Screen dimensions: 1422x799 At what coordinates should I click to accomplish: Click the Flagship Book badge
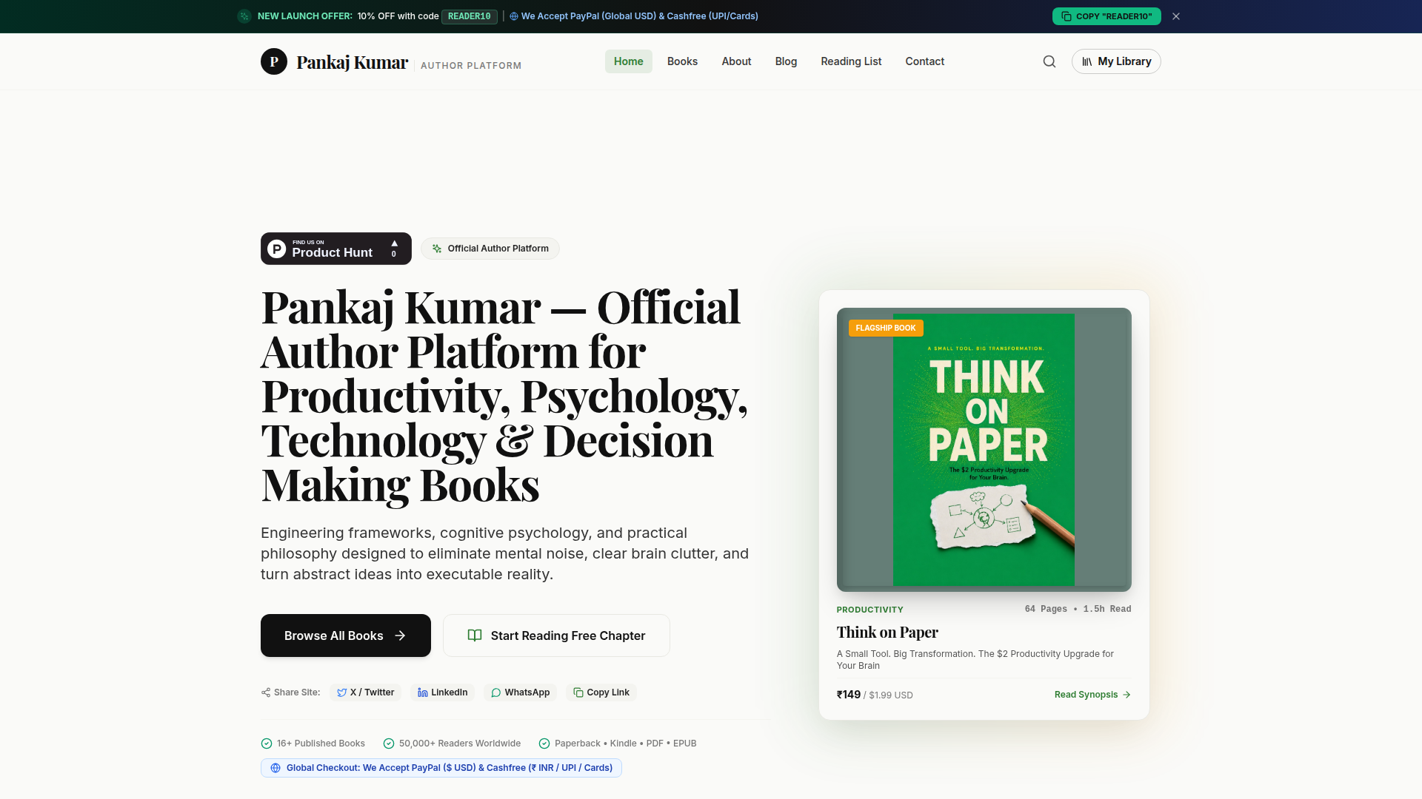pos(886,328)
